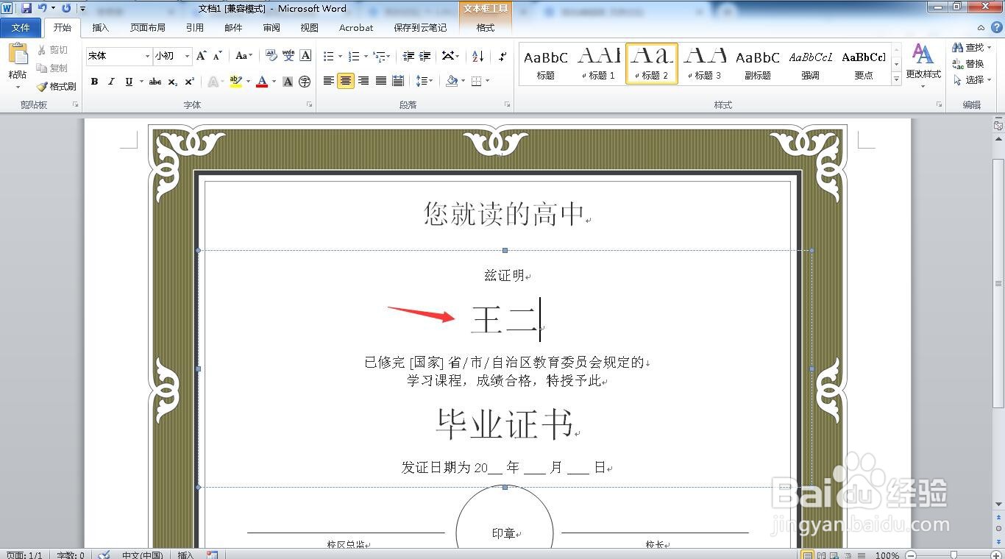Viewport: 1005px width, 559px height.
Task: Expand the numbering list dropdown arrow
Action: (x=365, y=56)
